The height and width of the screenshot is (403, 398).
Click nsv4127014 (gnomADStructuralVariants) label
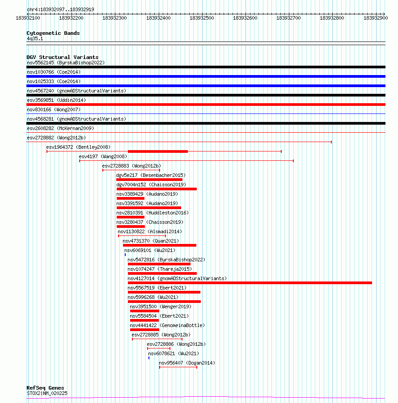[x=177, y=278]
